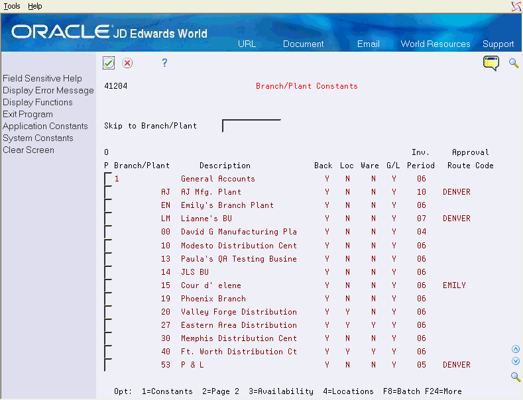Screen dimensions: 523x400
Task: Click '4=Locations' option text
Action: tap(348, 391)
